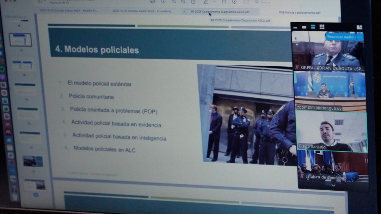
Task: Click the zoom out magnifier icon
Action: coord(174,2)
